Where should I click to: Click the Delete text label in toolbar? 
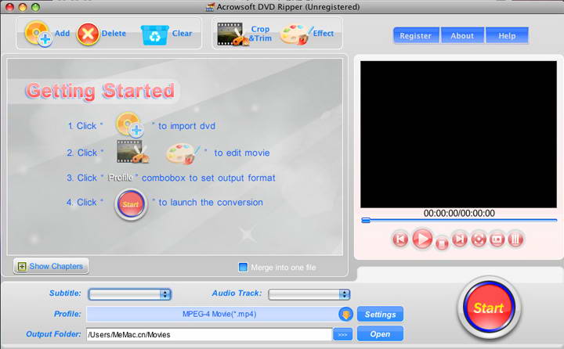coord(114,34)
